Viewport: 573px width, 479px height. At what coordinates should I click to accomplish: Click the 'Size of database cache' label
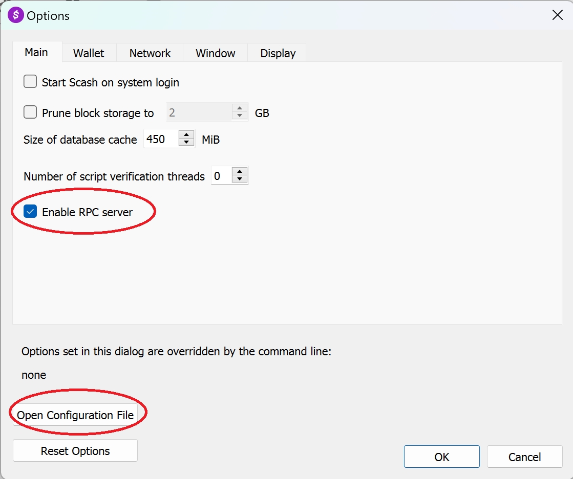[80, 140]
